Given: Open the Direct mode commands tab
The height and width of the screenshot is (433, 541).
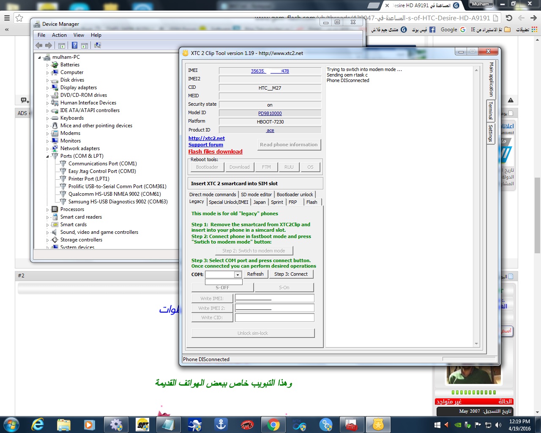Looking at the screenshot, I should 213,195.
